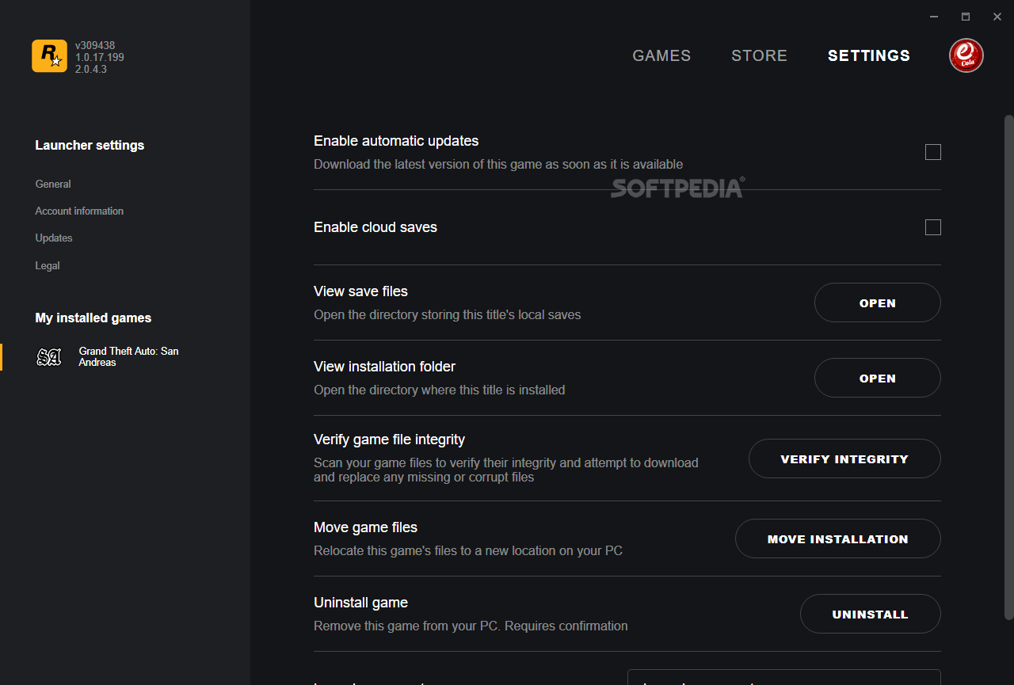Tick the Enable cloud saves checkbox
This screenshot has height=685, width=1014.
933,227
